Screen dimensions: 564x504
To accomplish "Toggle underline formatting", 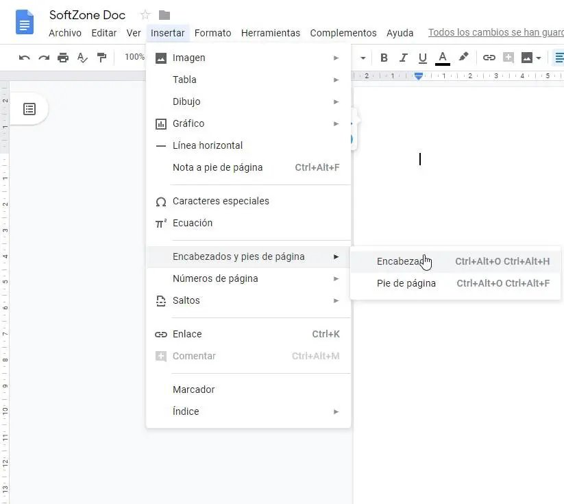I will pos(423,58).
